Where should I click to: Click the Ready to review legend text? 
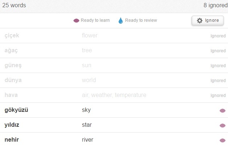click(x=141, y=20)
